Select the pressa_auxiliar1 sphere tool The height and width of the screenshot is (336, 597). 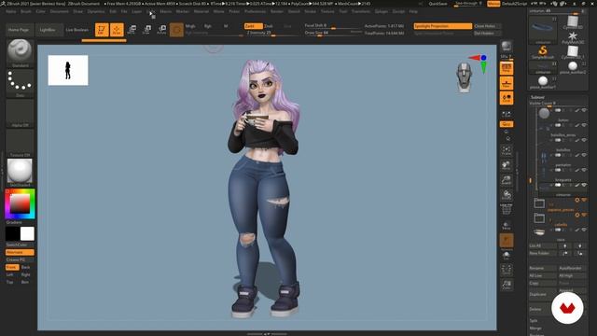[x=543, y=82]
